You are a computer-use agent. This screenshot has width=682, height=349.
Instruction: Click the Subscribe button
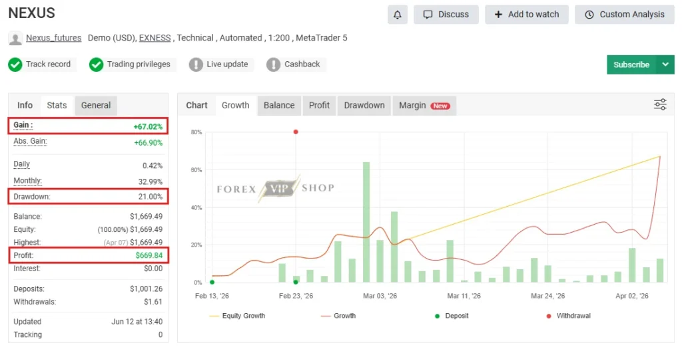631,64
